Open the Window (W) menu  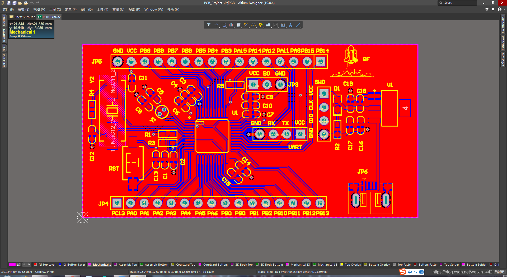(154, 10)
